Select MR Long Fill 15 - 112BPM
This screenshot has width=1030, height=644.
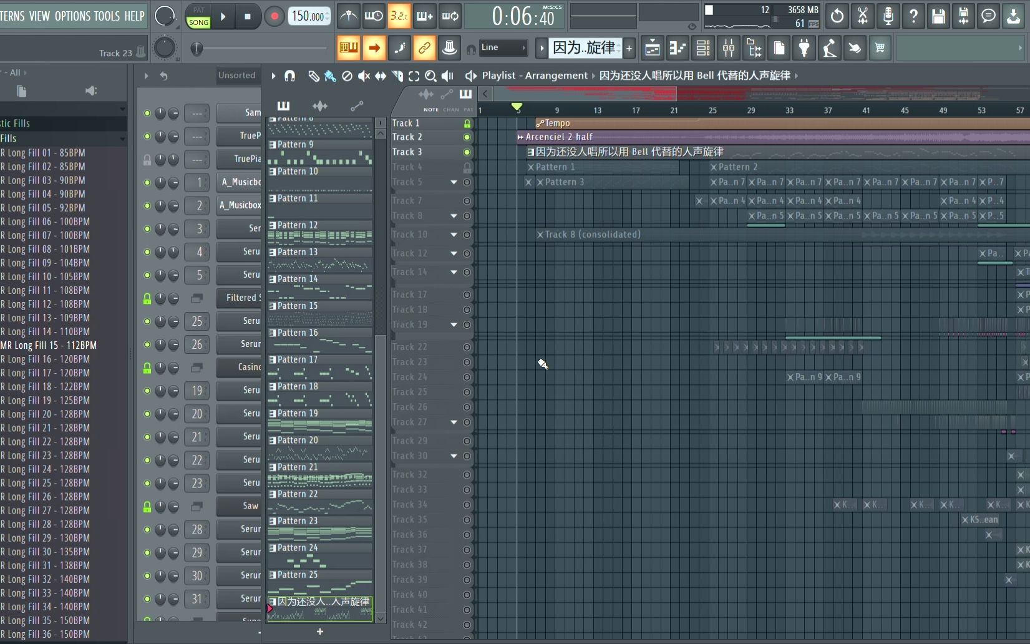point(49,346)
